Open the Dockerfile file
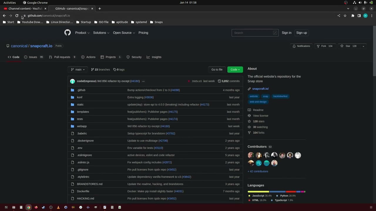Viewport: 376px width, 211px height. [x=83, y=191]
